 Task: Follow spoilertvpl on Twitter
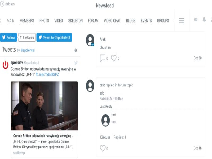point(8,37)
